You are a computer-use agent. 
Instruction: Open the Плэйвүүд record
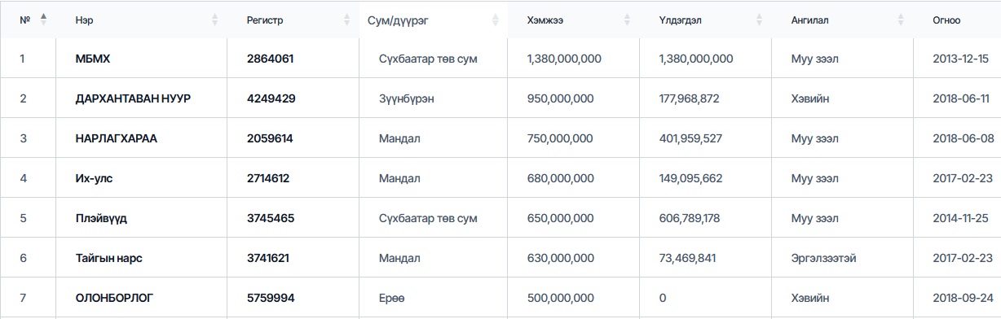(x=101, y=218)
